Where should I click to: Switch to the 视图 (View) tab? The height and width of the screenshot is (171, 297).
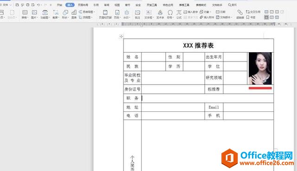pos(117,5)
